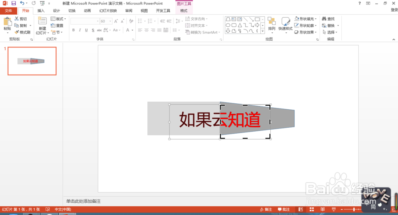Select slide 1 thumbnail
The height and width of the screenshot is (215, 398).
32,61
